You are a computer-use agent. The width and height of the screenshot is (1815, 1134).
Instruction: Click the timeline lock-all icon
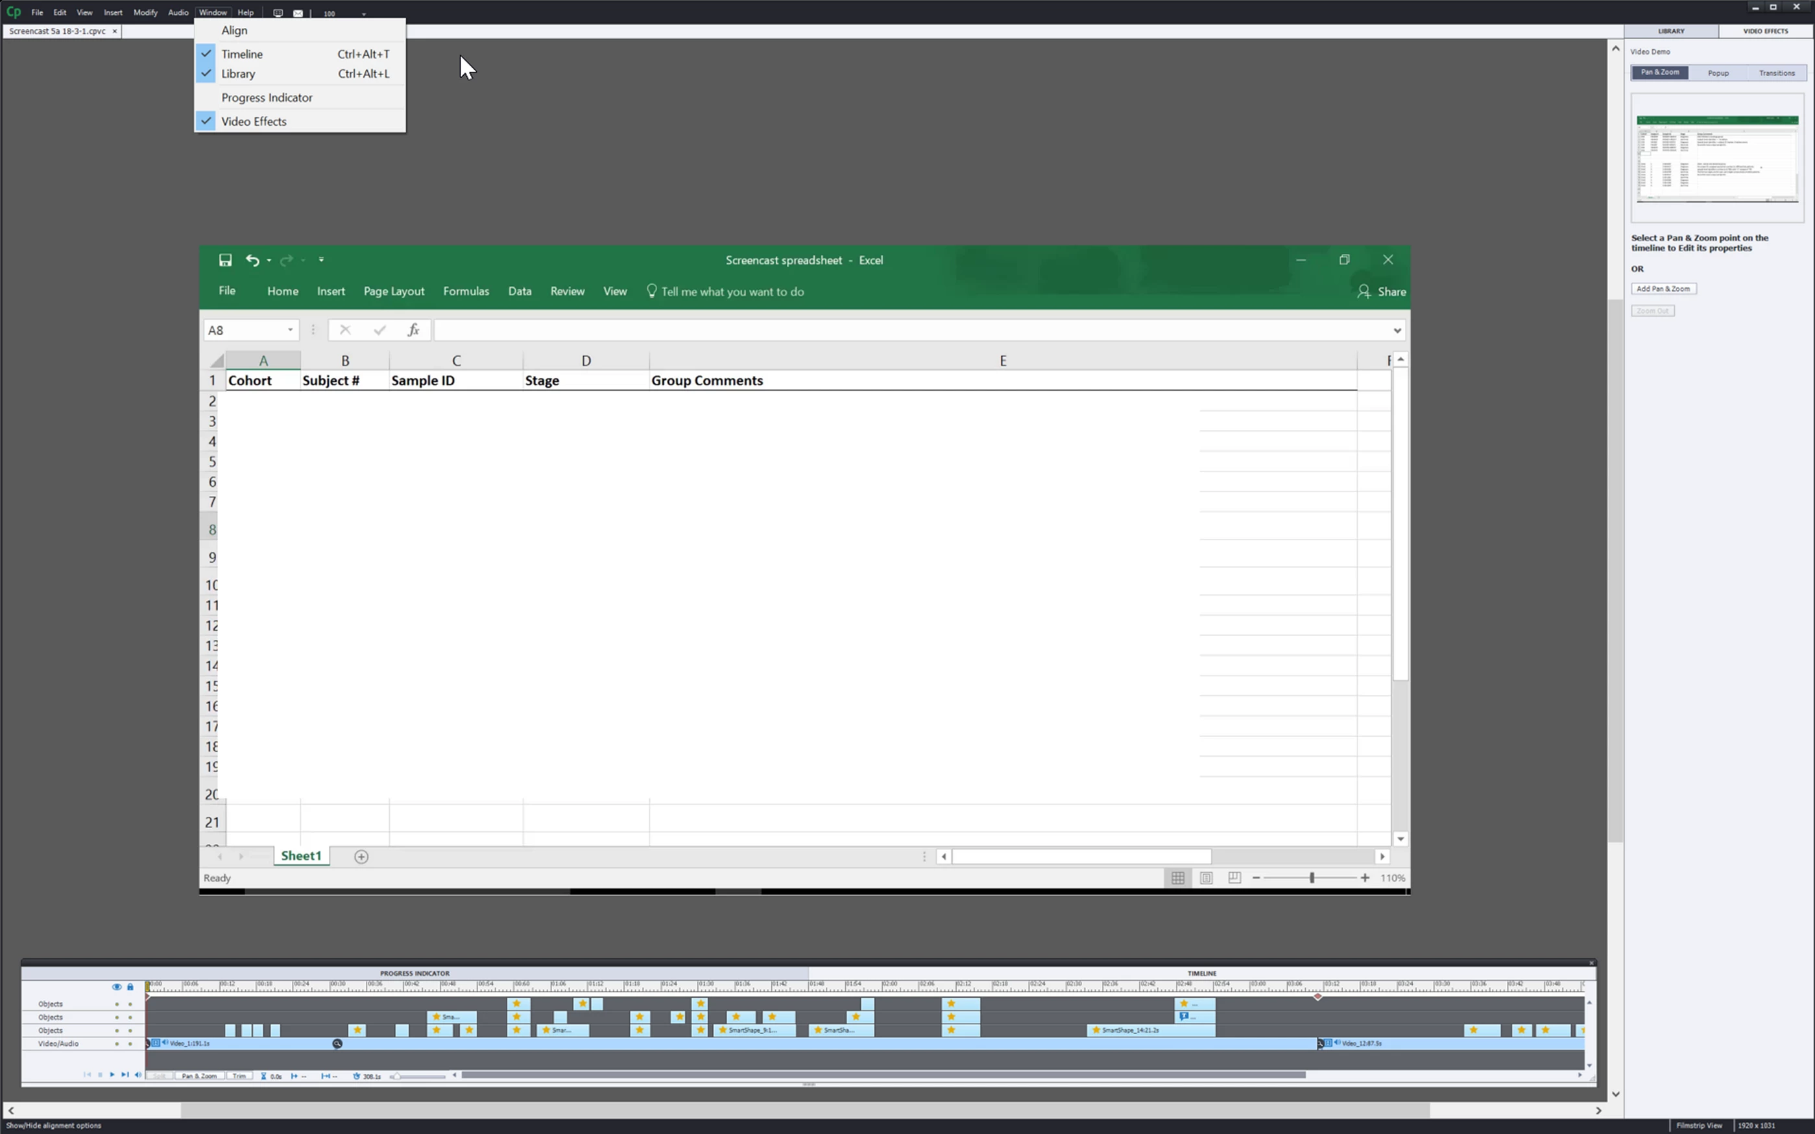(x=130, y=987)
